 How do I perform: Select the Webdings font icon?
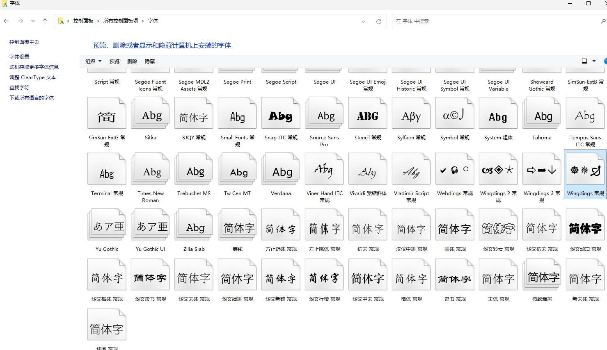coord(455,170)
